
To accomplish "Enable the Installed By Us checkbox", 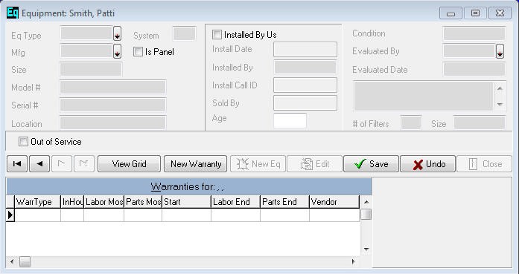I will click(217, 35).
